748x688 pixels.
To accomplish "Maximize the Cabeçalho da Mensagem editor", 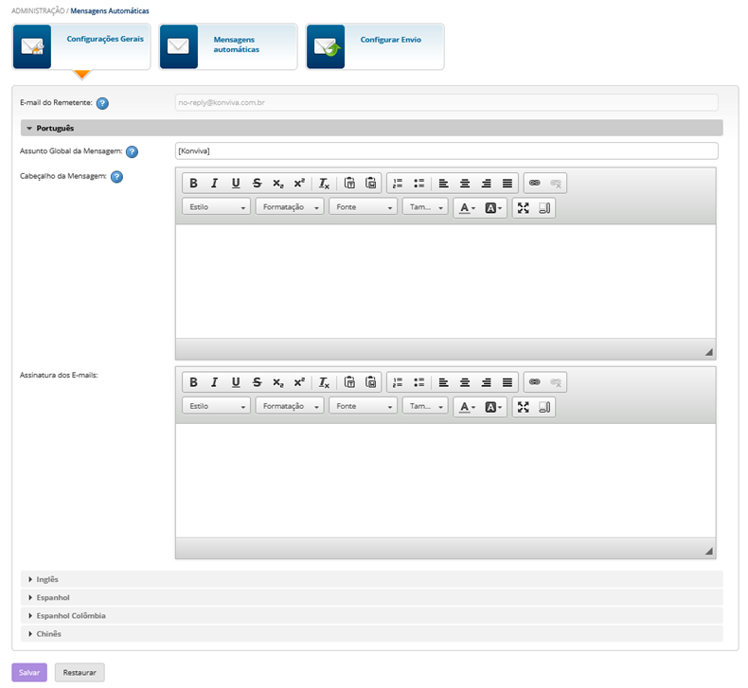I will [x=524, y=207].
